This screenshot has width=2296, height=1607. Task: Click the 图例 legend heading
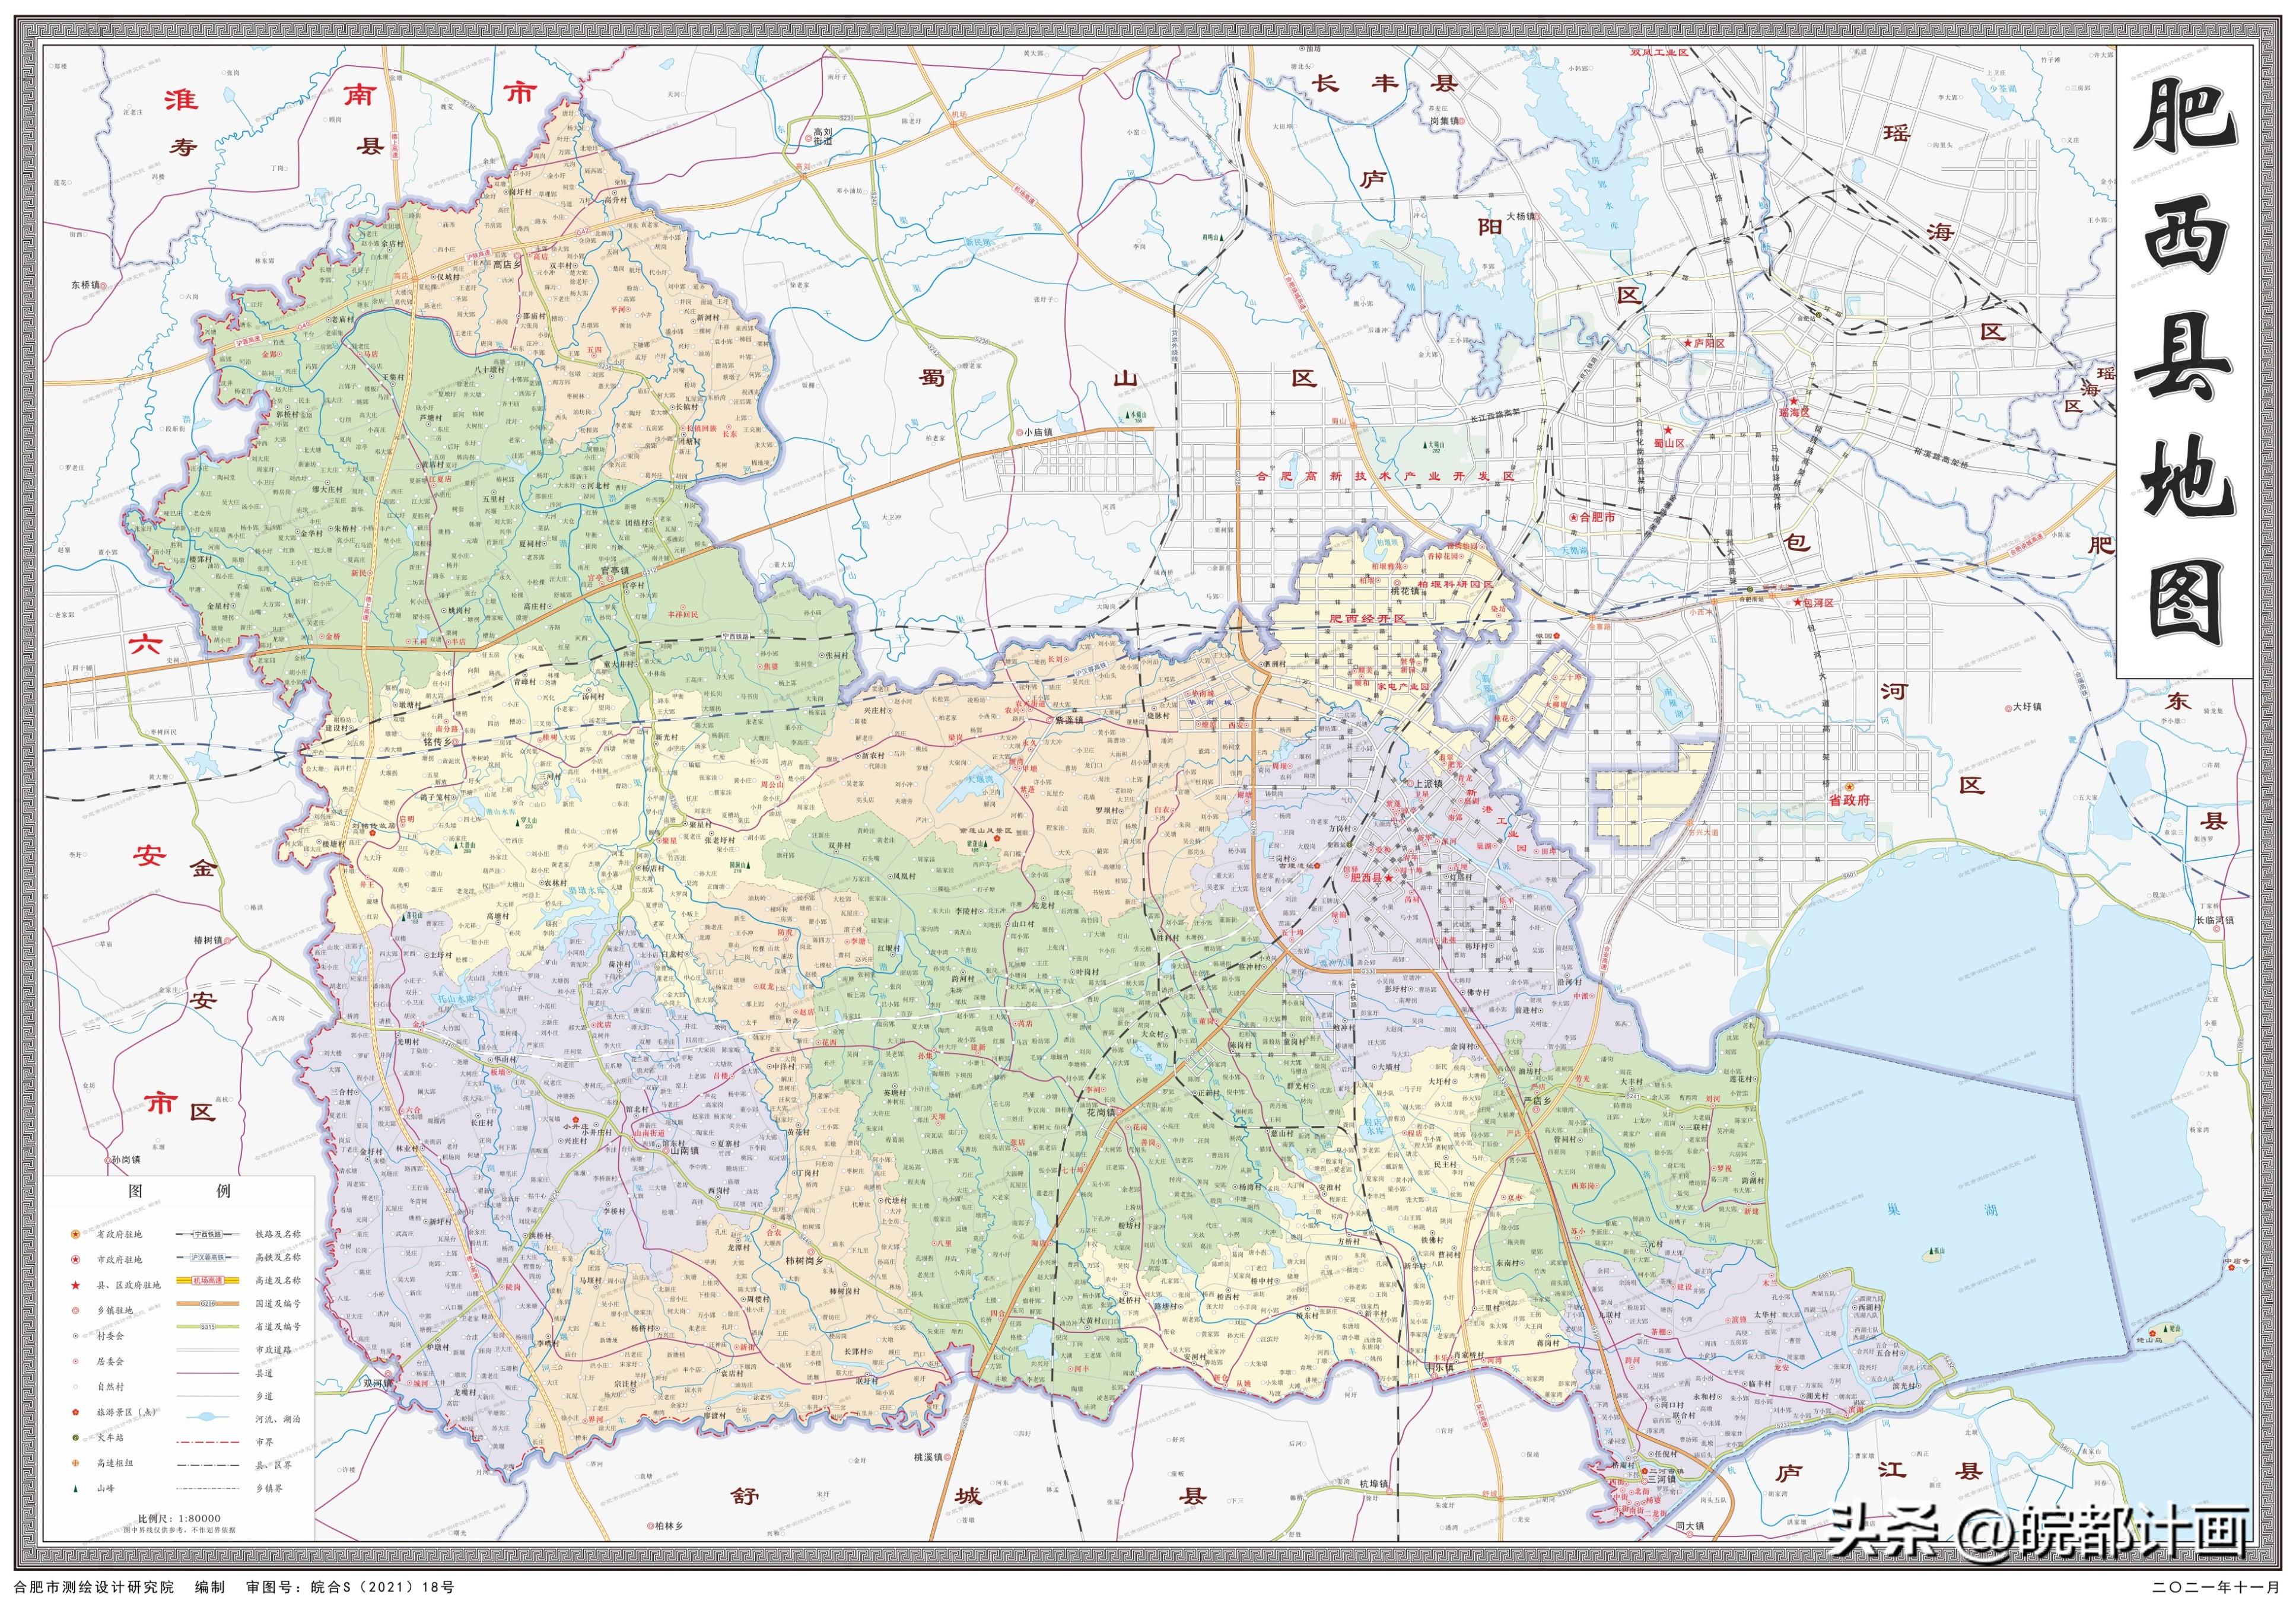pos(180,1191)
